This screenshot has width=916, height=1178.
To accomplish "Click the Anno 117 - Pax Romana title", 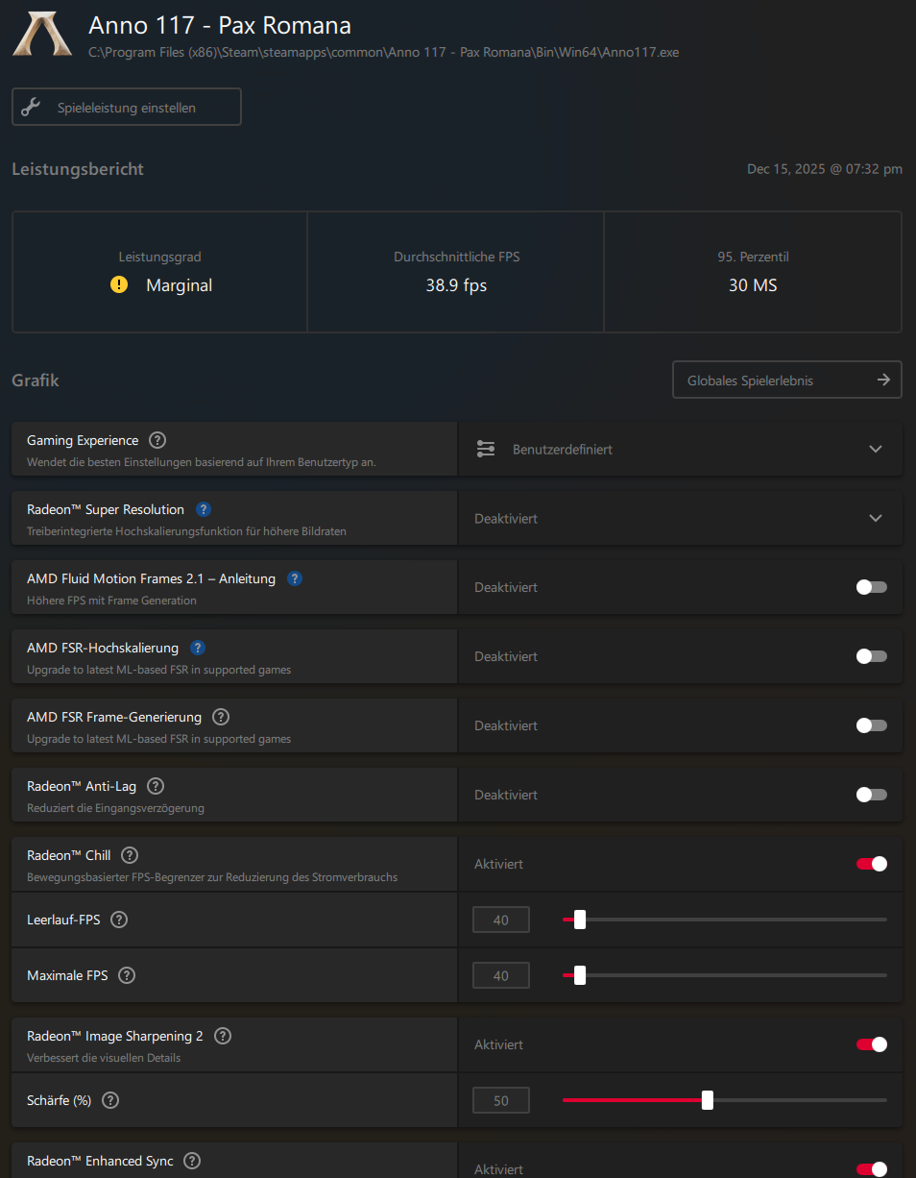I will point(220,25).
